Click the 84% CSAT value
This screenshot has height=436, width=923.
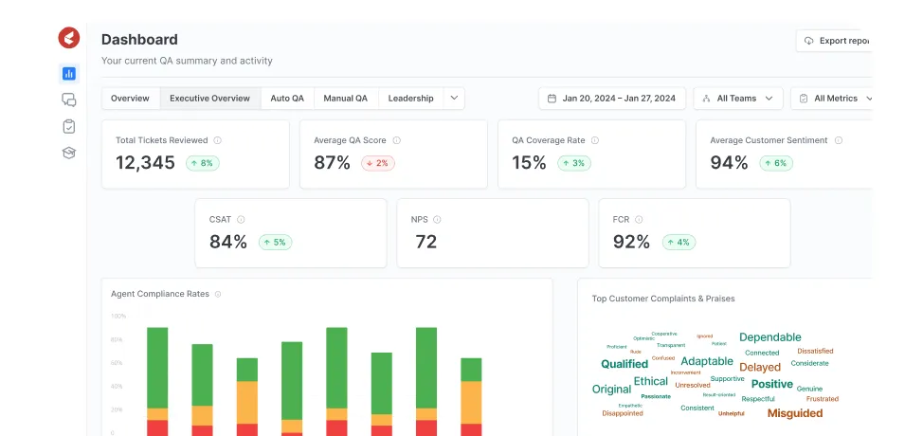pos(228,242)
